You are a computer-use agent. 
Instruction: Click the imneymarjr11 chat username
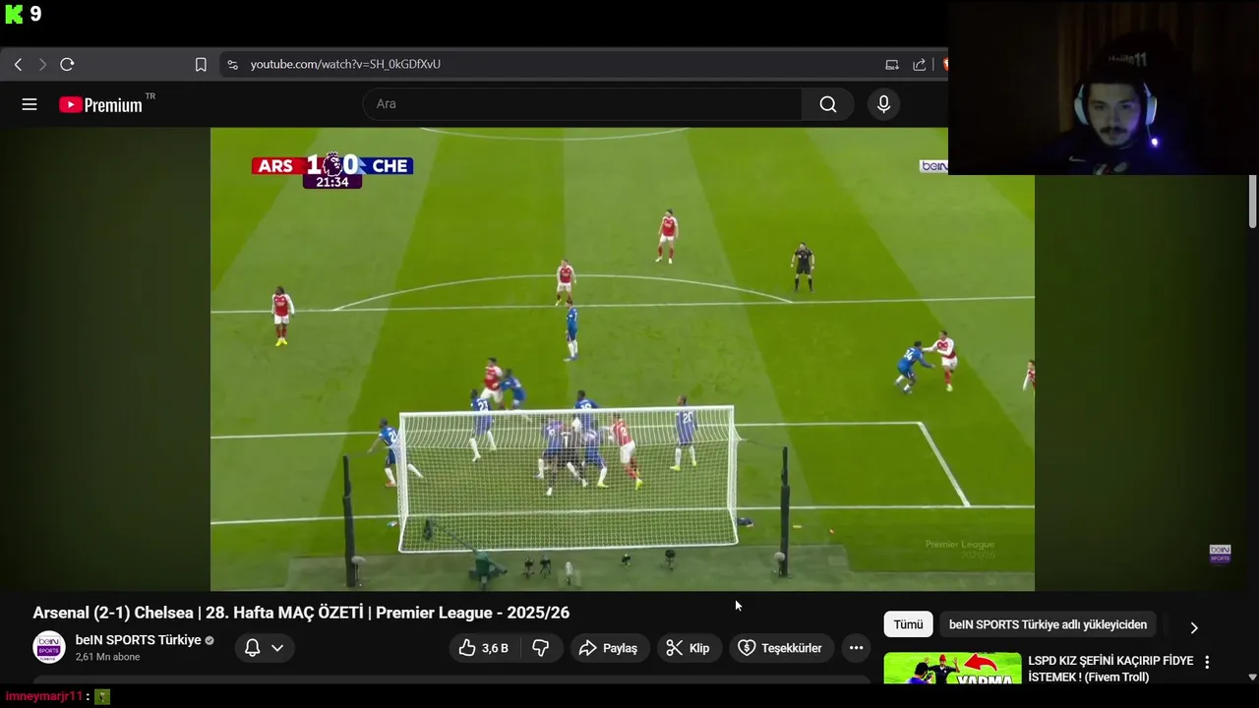coord(43,696)
